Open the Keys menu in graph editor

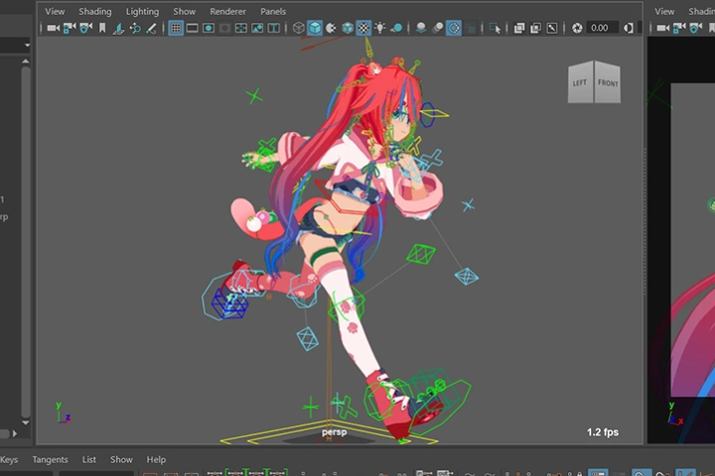pos(9,459)
